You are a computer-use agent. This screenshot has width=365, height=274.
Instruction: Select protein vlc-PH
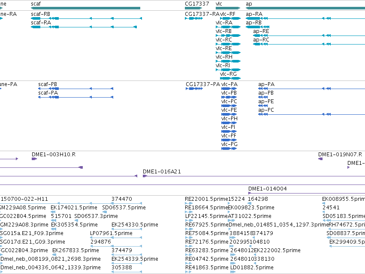(x=229, y=119)
